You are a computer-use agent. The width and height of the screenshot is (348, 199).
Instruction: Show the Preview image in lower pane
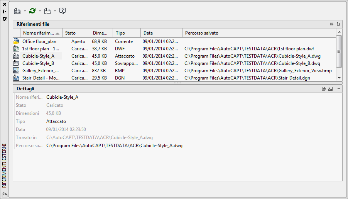click(x=330, y=89)
